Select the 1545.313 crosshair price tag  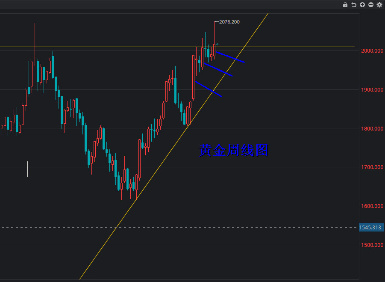click(x=371, y=227)
